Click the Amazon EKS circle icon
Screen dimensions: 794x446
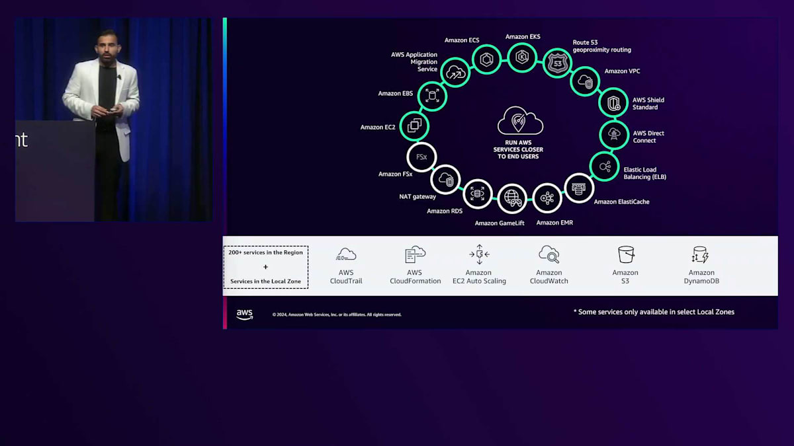(521, 57)
